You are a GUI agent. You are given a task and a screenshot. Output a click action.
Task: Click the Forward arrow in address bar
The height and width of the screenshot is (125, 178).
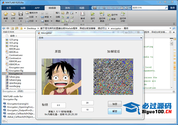point(8,28)
